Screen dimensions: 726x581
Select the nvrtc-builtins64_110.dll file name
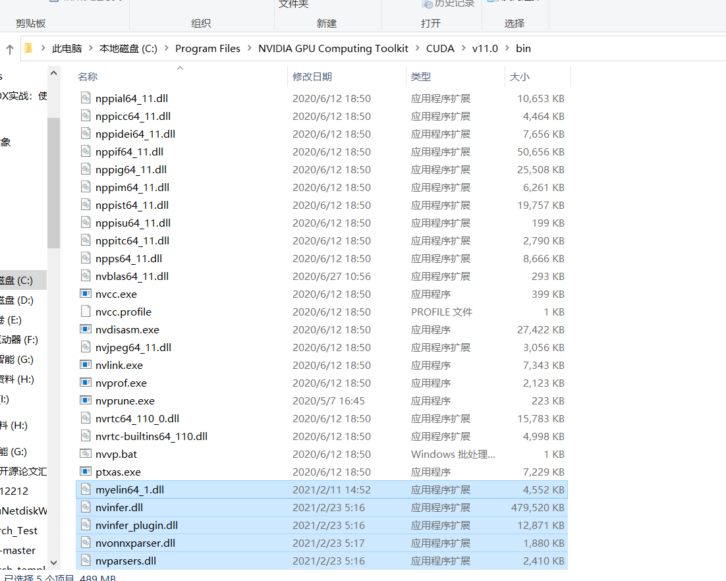click(152, 436)
